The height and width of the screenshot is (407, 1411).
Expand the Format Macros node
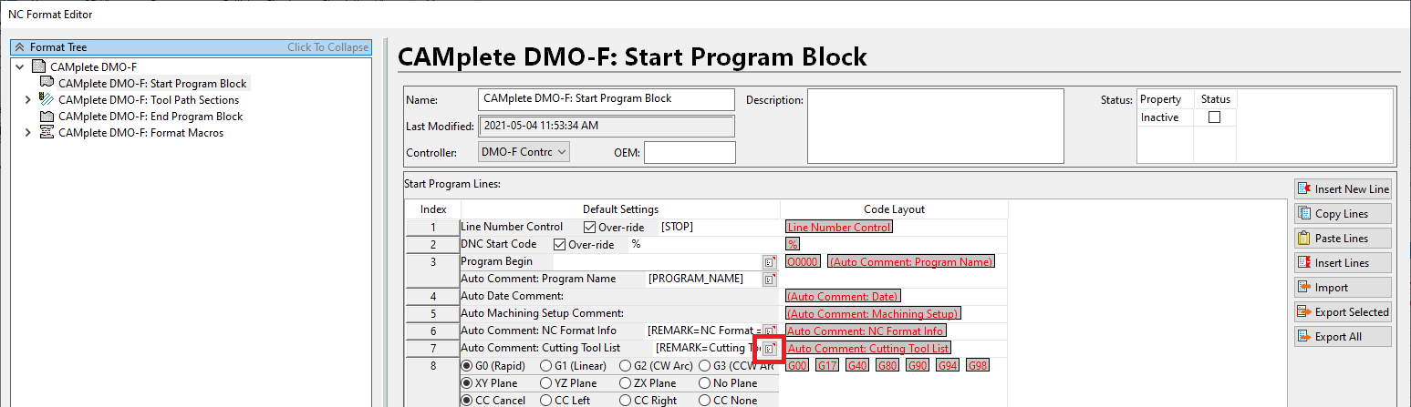[x=28, y=133]
